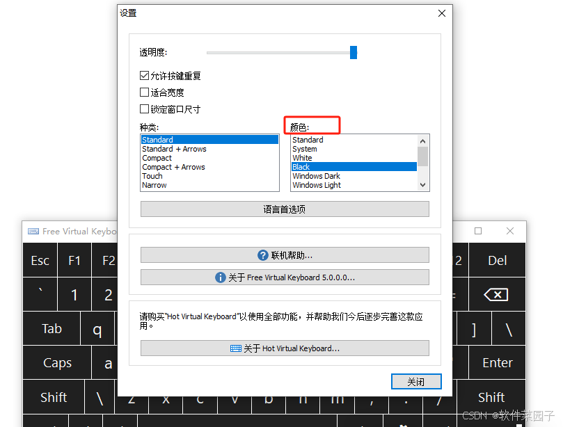Select Touch keyboard type
This screenshot has height=427, width=563.
(x=209, y=176)
